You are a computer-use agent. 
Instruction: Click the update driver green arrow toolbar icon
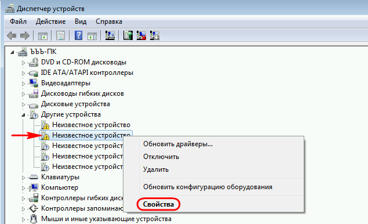tap(128, 35)
